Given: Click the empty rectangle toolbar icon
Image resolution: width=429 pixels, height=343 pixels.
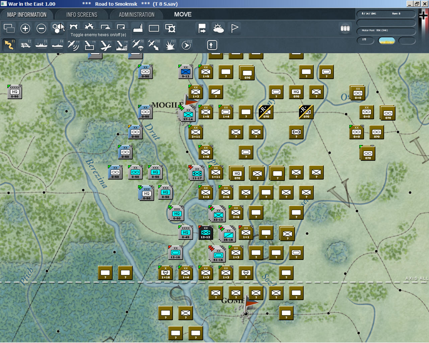Looking at the screenshot, I should pyautogui.click(x=154, y=28).
